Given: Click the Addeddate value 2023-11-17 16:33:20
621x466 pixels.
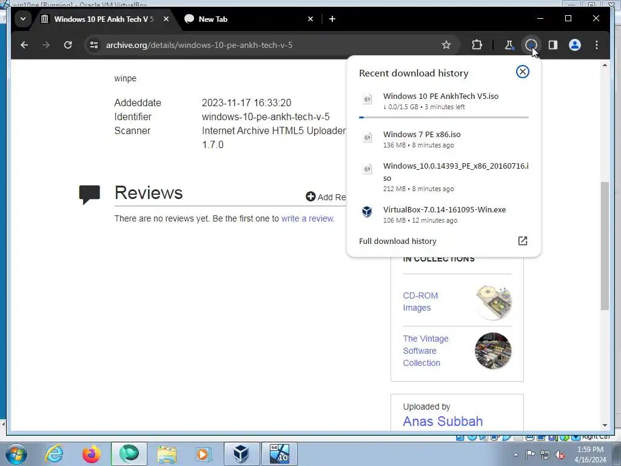Looking at the screenshot, I should coord(246,103).
